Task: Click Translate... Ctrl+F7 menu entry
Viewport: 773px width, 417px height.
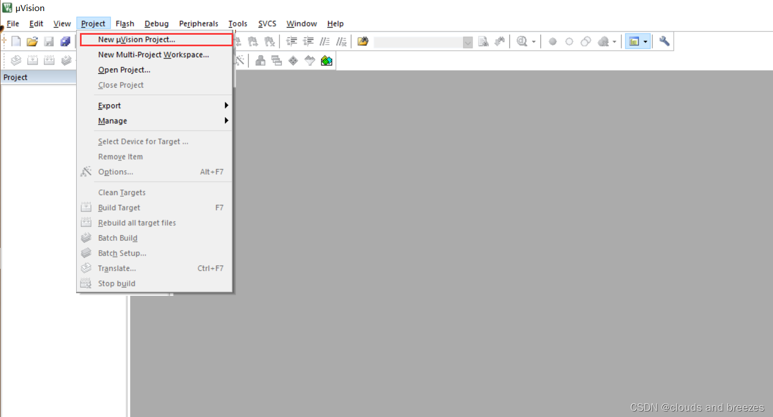Action: pos(154,268)
